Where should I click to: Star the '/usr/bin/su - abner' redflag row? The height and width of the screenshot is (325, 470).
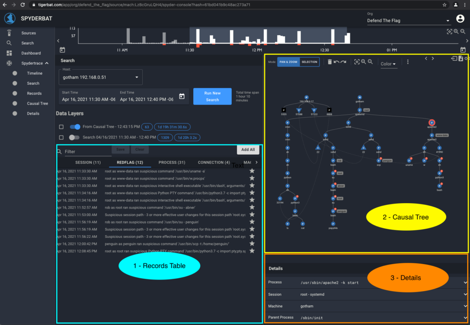252,207
